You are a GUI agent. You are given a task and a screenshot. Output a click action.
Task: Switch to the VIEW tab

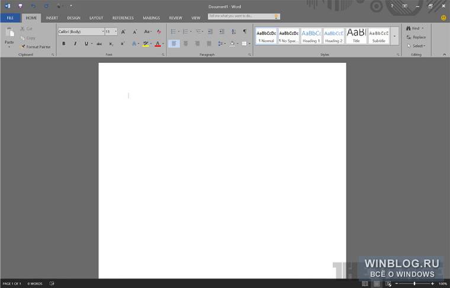point(196,18)
